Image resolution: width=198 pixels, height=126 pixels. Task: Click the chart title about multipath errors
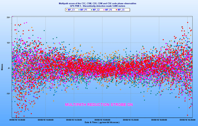(98, 4)
